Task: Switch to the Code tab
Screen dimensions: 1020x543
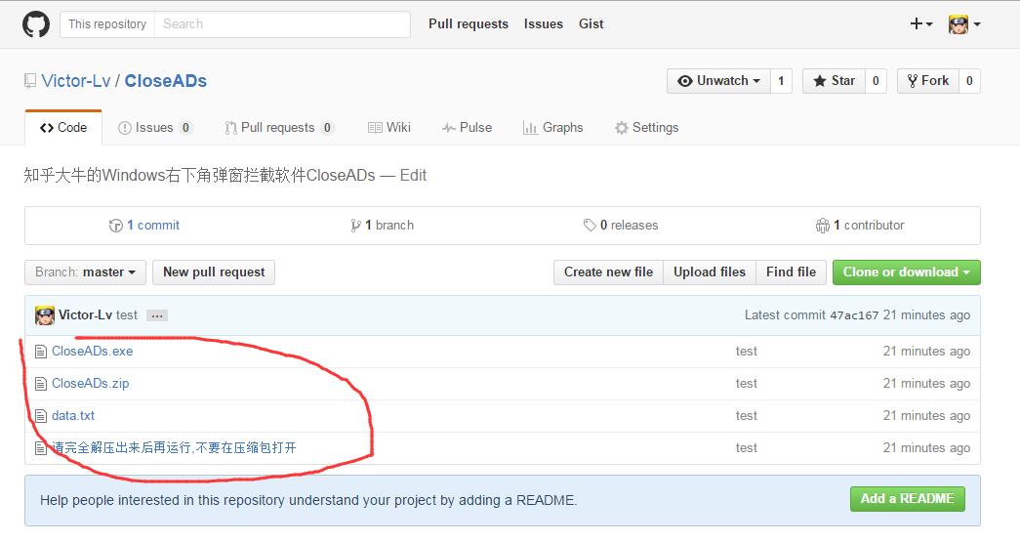Action: 63,128
